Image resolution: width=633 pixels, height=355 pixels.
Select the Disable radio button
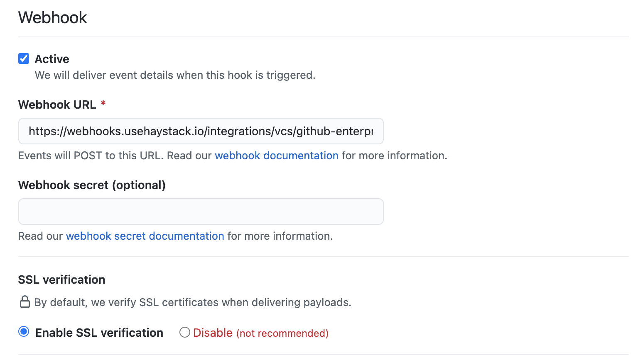pyautogui.click(x=185, y=332)
